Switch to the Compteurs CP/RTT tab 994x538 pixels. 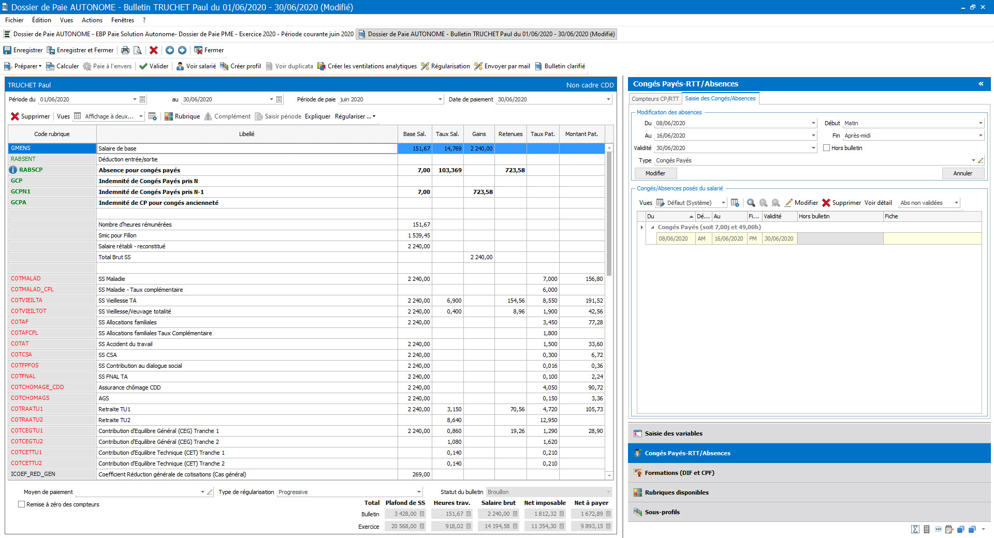coord(655,99)
